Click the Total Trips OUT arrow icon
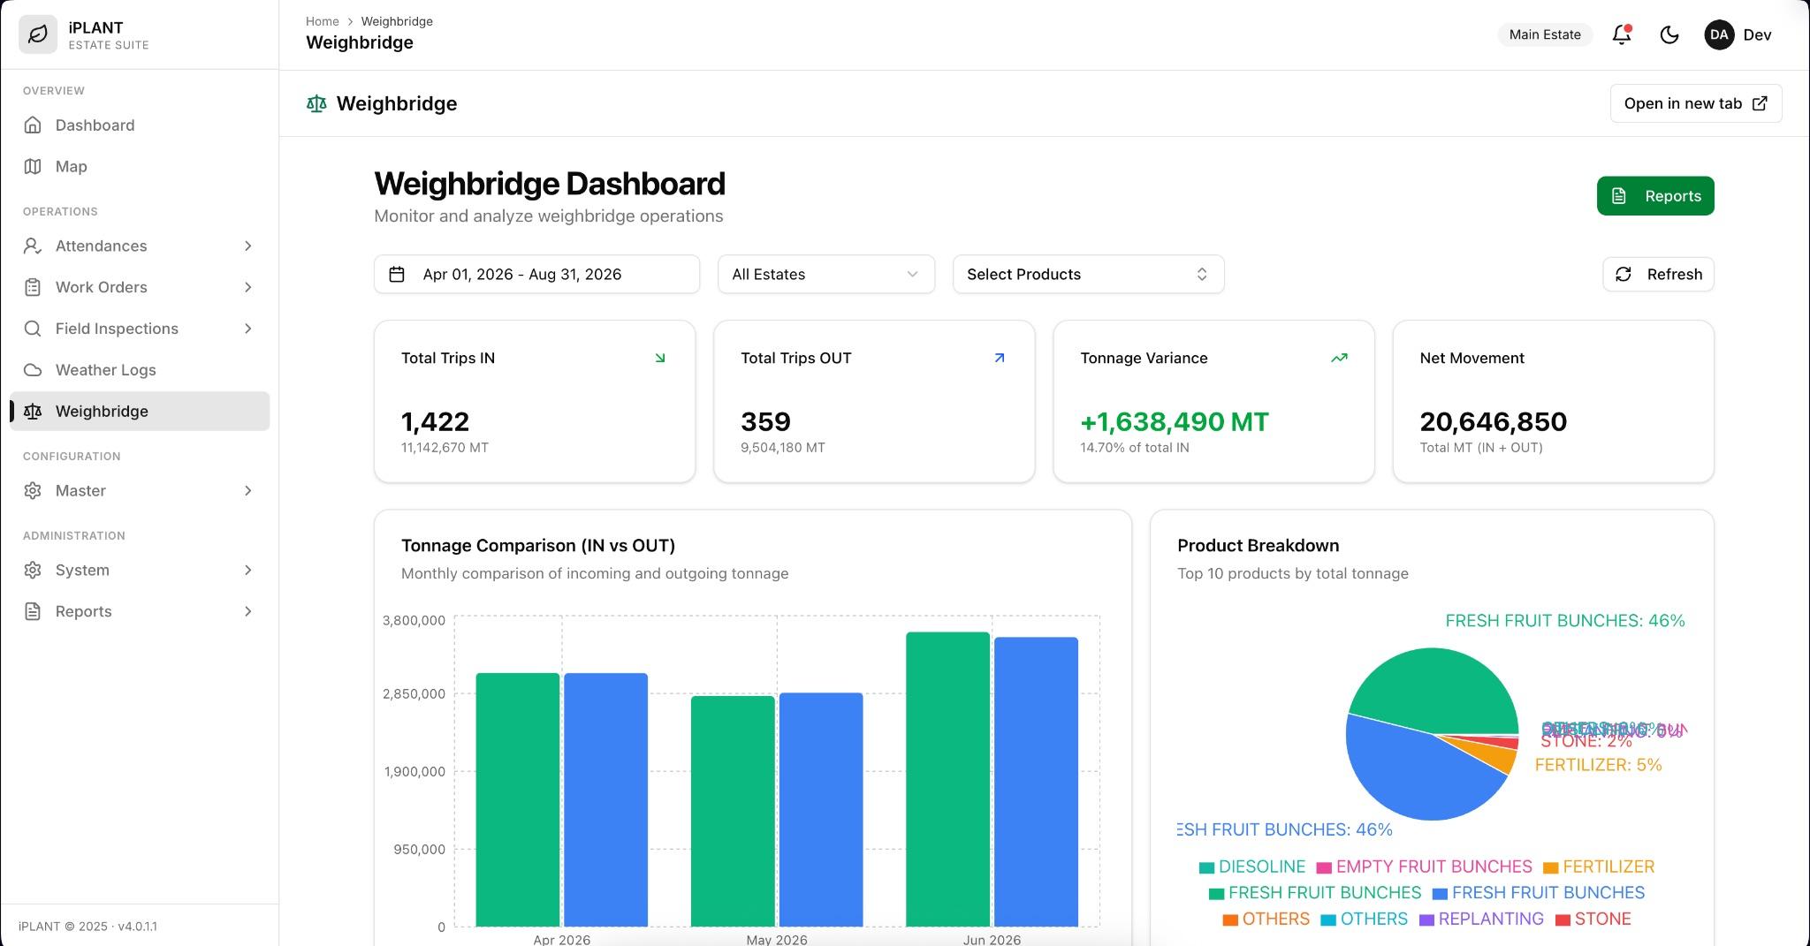This screenshot has width=1810, height=946. 1000,358
